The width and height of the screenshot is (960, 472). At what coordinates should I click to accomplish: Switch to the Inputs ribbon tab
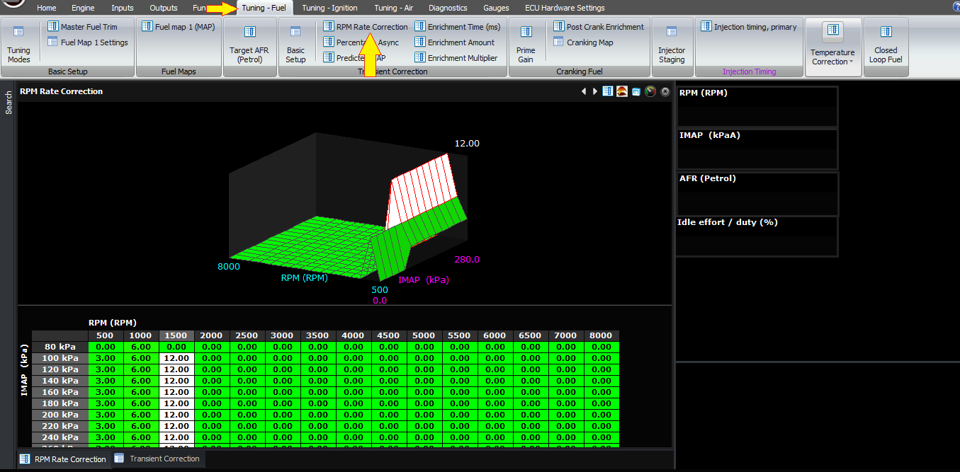pos(123,8)
